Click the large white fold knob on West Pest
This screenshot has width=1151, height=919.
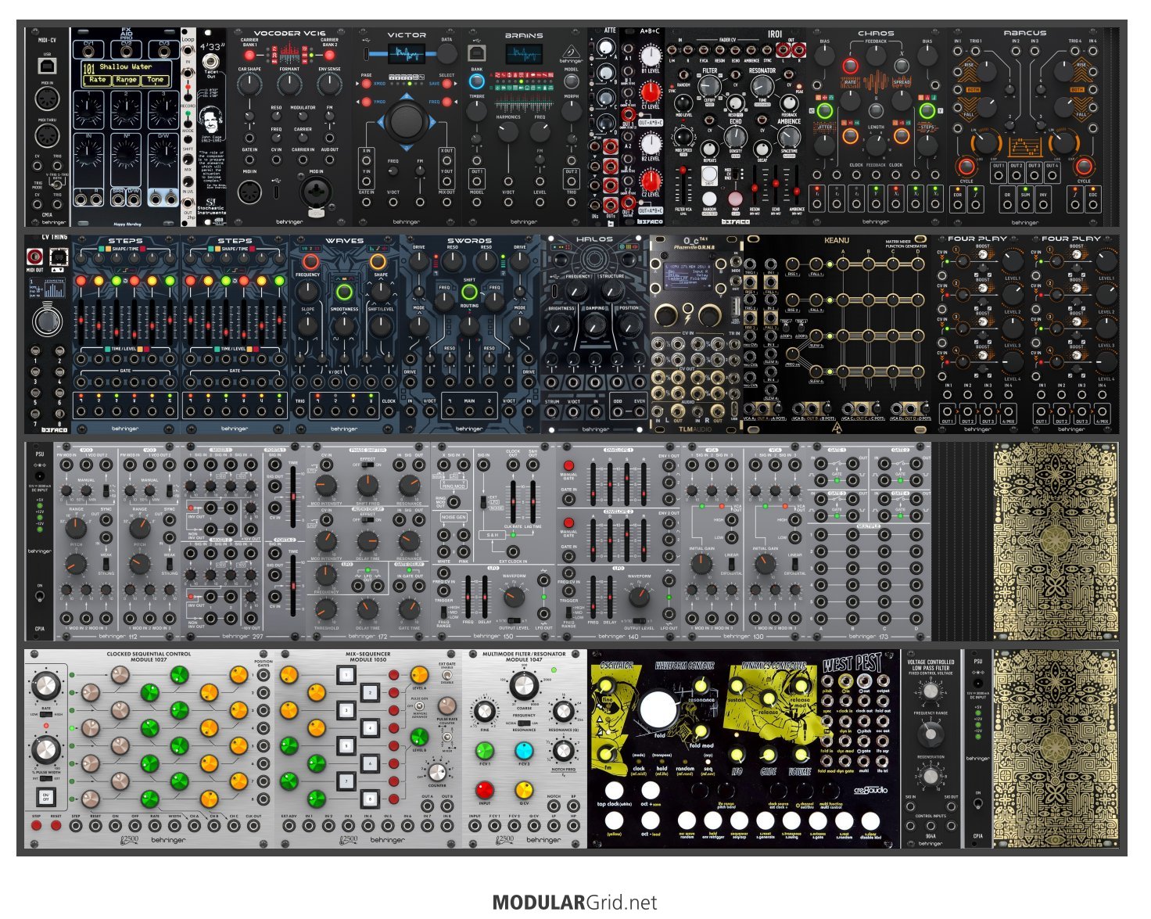point(658,710)
